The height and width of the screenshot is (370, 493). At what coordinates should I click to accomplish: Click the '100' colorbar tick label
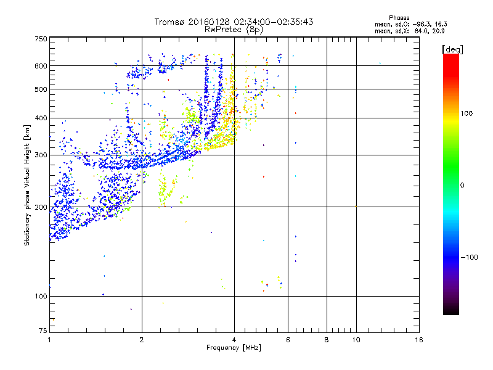[467, 113]
